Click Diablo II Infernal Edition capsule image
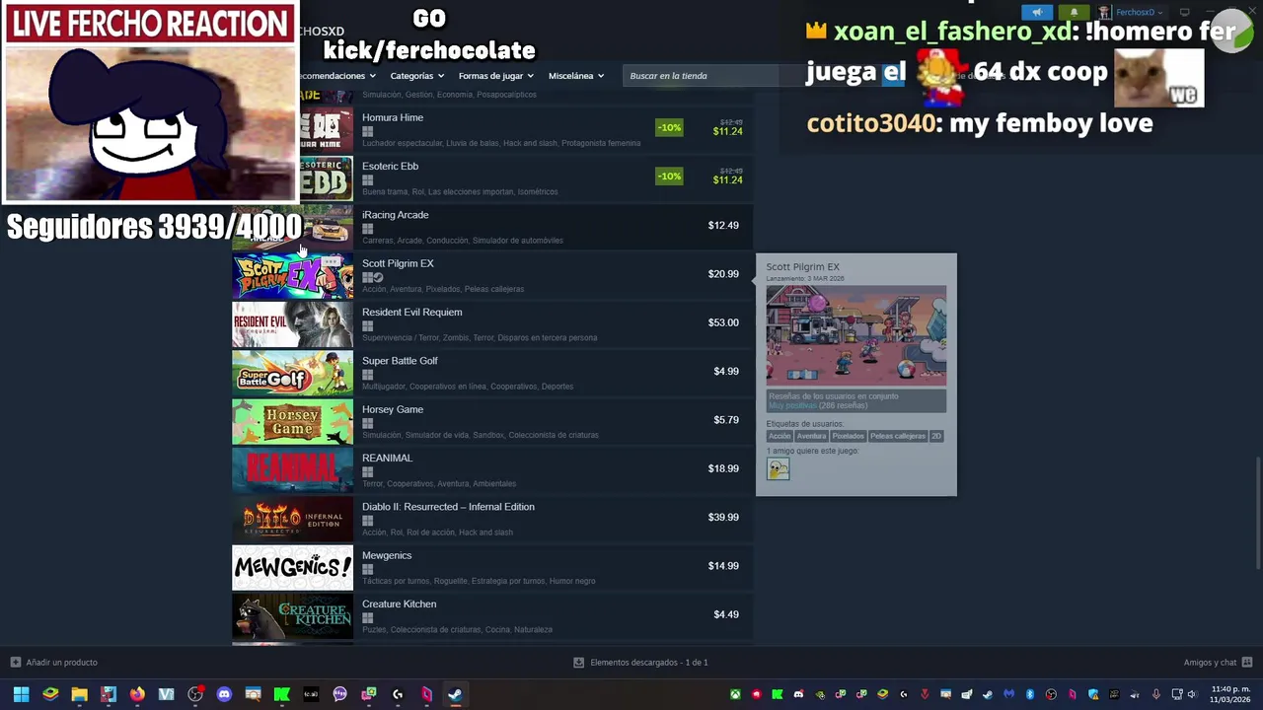Screen dimensions: 1263x710 292,519
